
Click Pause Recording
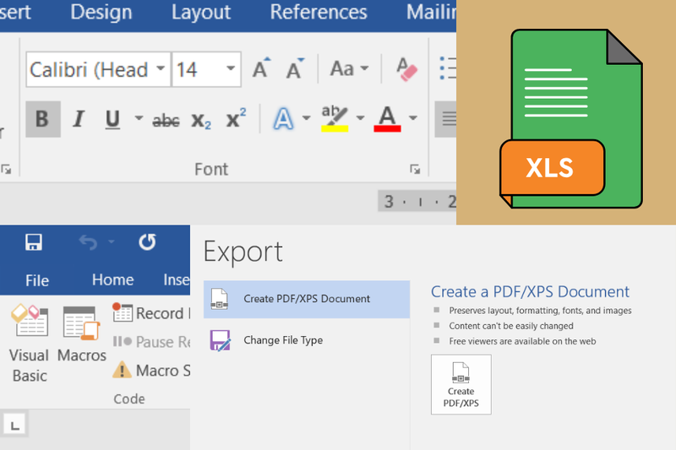(x=151, y=342)
